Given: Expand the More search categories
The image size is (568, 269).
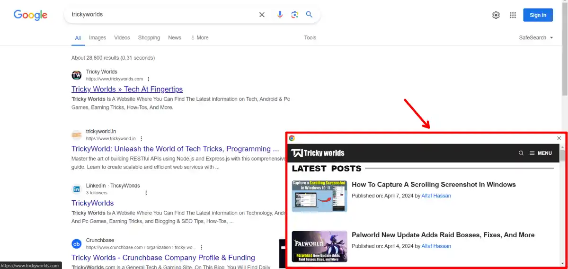Looking at the screenshot, I should click(x=199, y=38).
